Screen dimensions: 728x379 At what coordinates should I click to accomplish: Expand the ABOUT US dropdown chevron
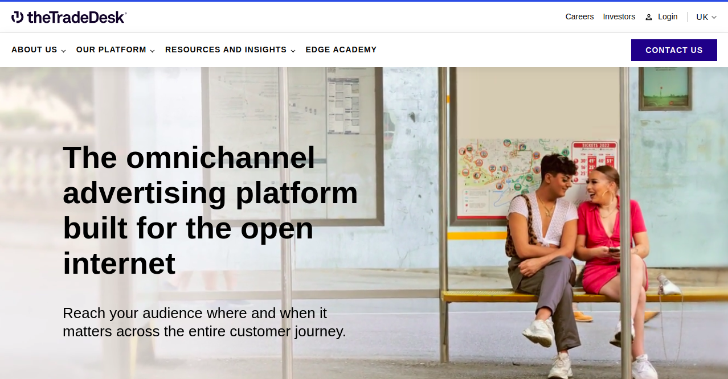(64, 51)
